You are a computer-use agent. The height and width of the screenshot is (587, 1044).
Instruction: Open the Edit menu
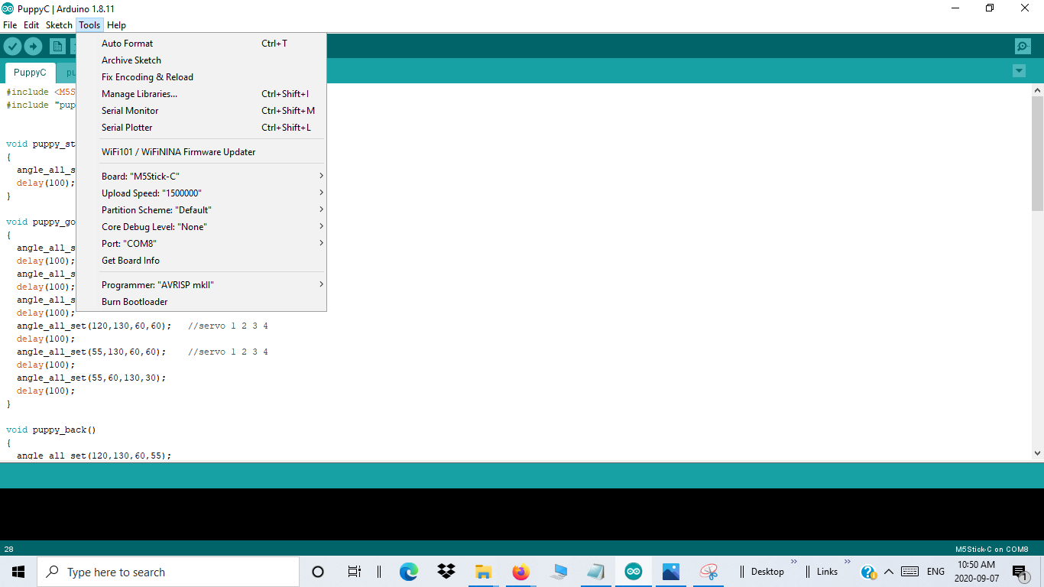[x=31, y=25]
